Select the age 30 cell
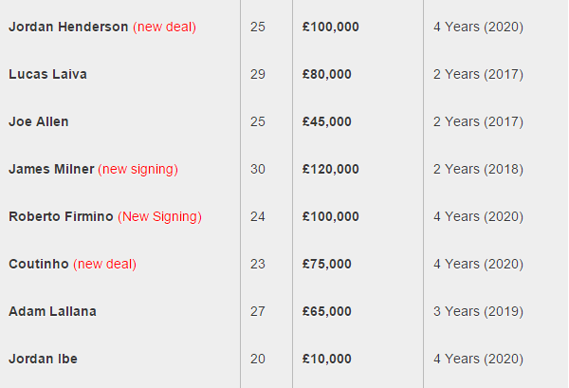The width and height of the screenshot is (569, 388). [x=258, y=169]
